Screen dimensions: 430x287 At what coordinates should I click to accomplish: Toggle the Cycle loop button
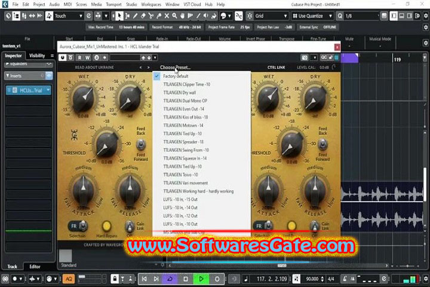click(170, 279)
